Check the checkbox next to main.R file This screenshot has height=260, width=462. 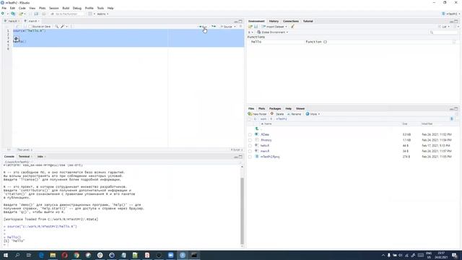(250, 151)
